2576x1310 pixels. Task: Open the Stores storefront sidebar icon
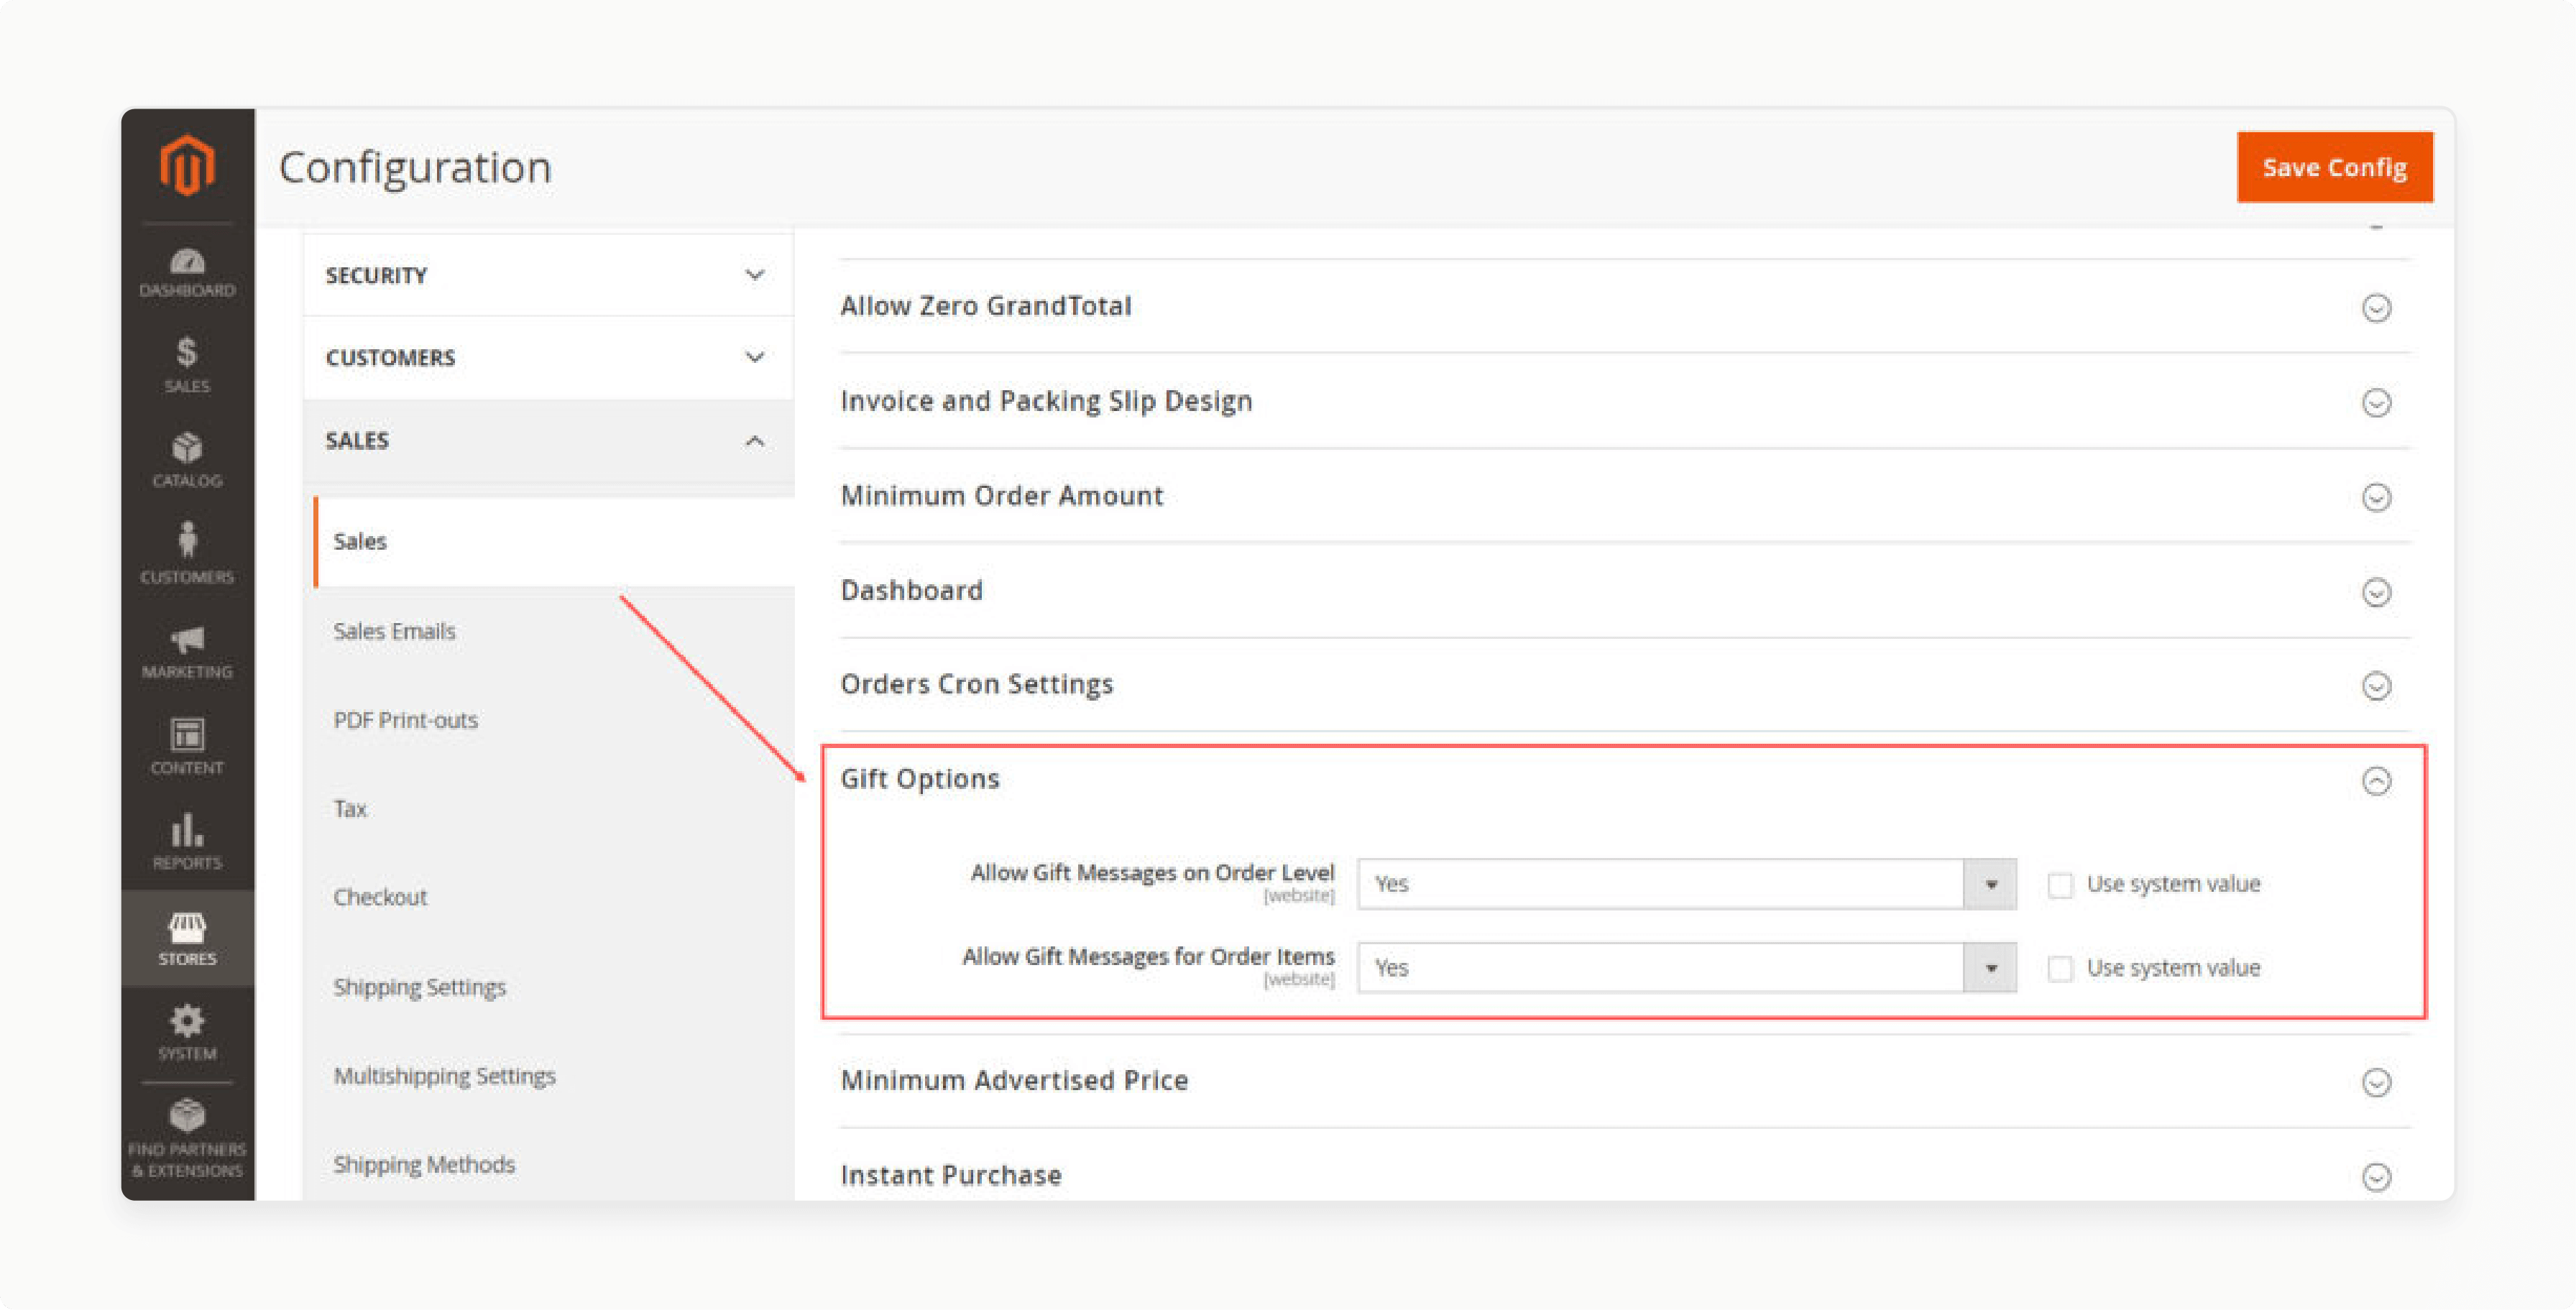(187, 938)
